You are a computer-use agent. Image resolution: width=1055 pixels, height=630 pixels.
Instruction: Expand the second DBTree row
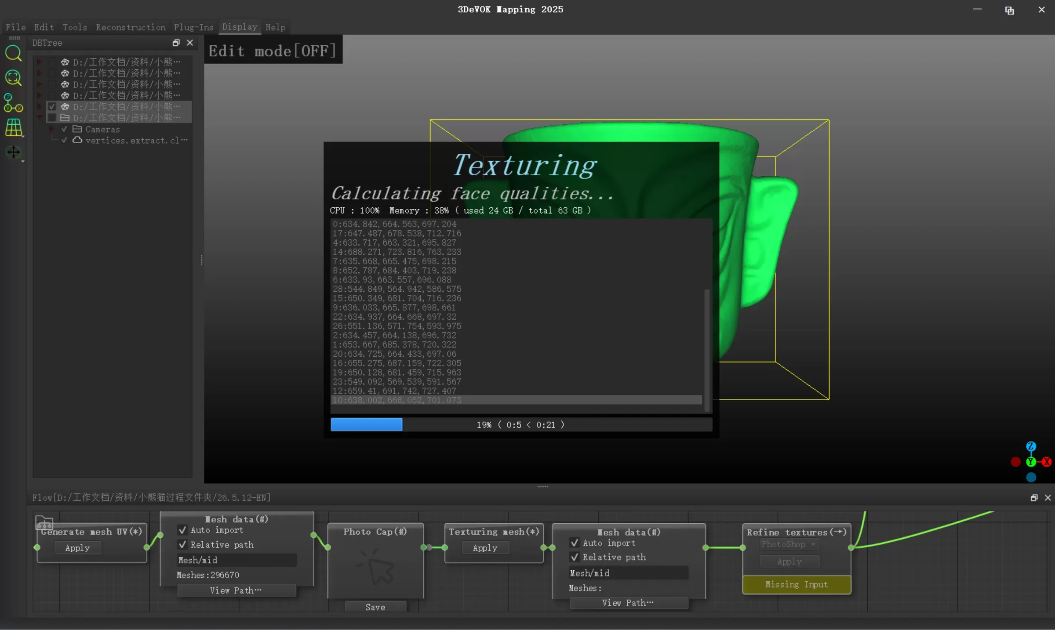pyautogui.click(x=39, y=73)
